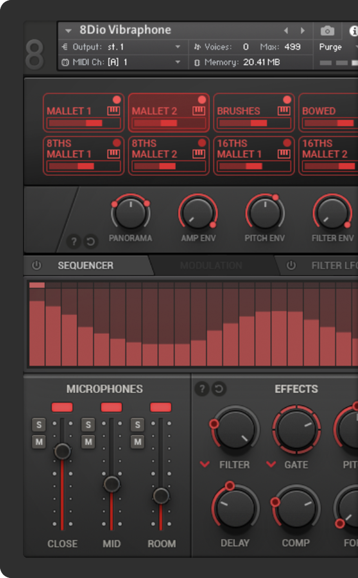This screenshot has width=358, height=578.
Task: Click the keyboard icon on BRUSHES
Action: (284, 111)
